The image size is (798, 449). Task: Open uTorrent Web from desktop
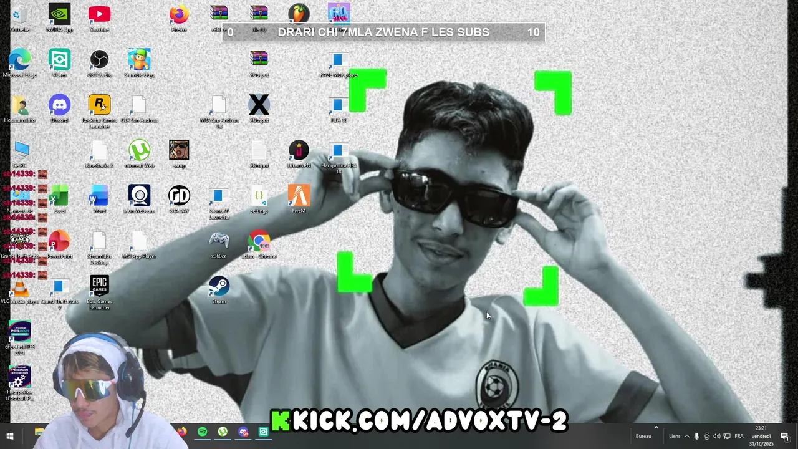click(x=139, y=155)
